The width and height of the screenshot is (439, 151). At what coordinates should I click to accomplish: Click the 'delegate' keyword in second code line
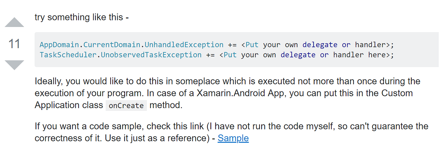(x=298, y=55)
